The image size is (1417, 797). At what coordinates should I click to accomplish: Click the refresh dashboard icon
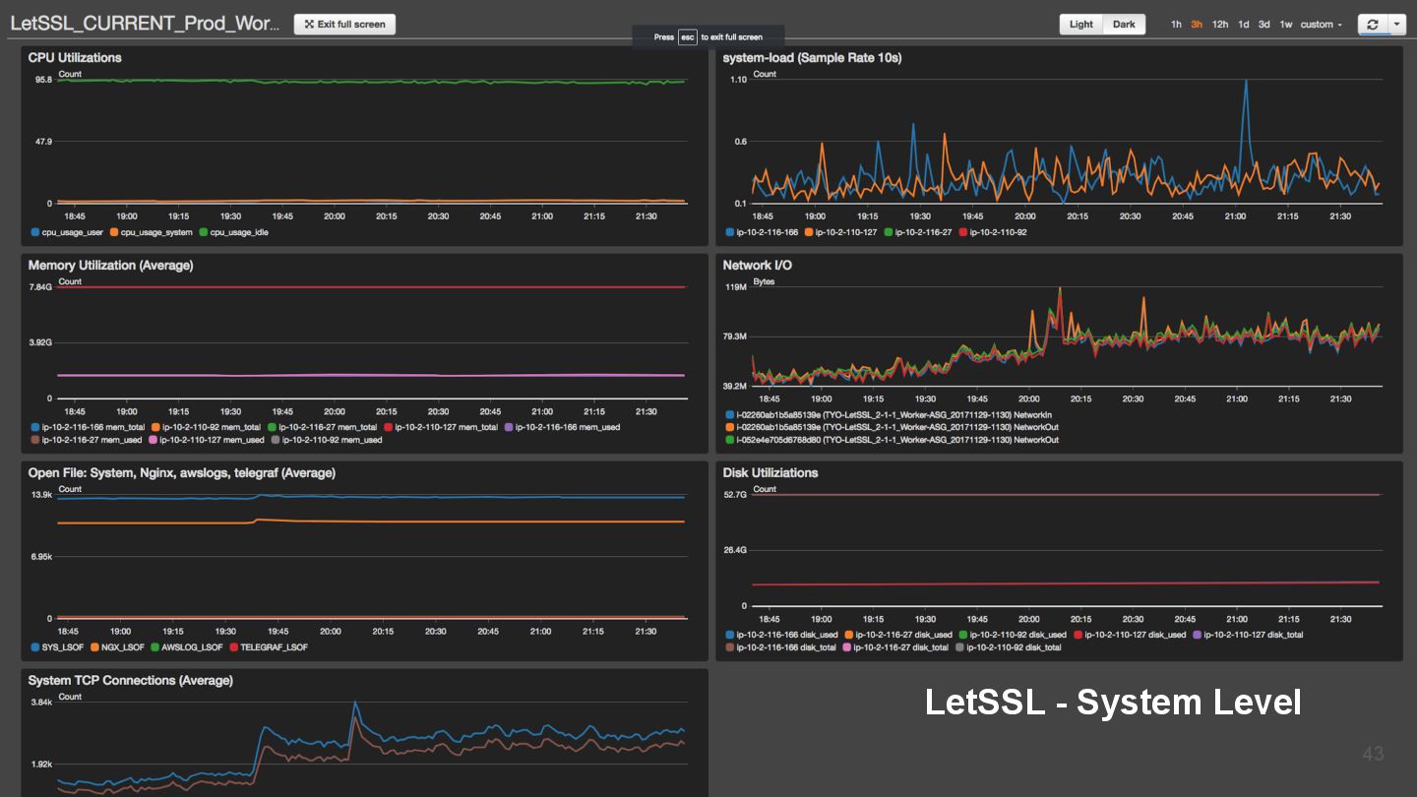click(x=1372, y=25)
